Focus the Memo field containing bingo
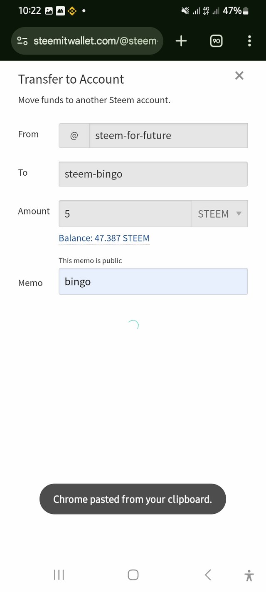266x592 pixels. point(153,281)
